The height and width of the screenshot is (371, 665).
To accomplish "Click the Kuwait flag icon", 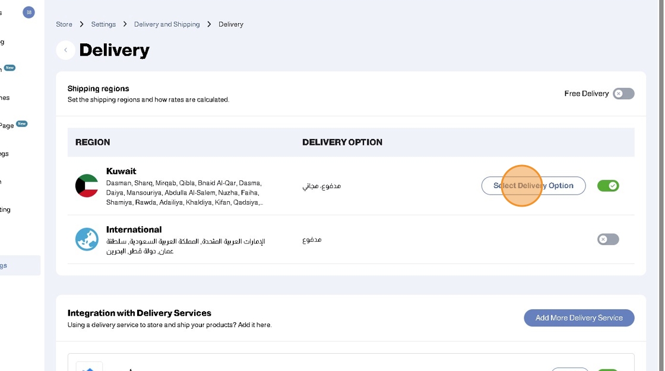I will coord(87,186).
